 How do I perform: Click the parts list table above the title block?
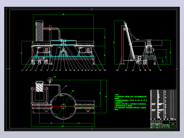[163, 105]
